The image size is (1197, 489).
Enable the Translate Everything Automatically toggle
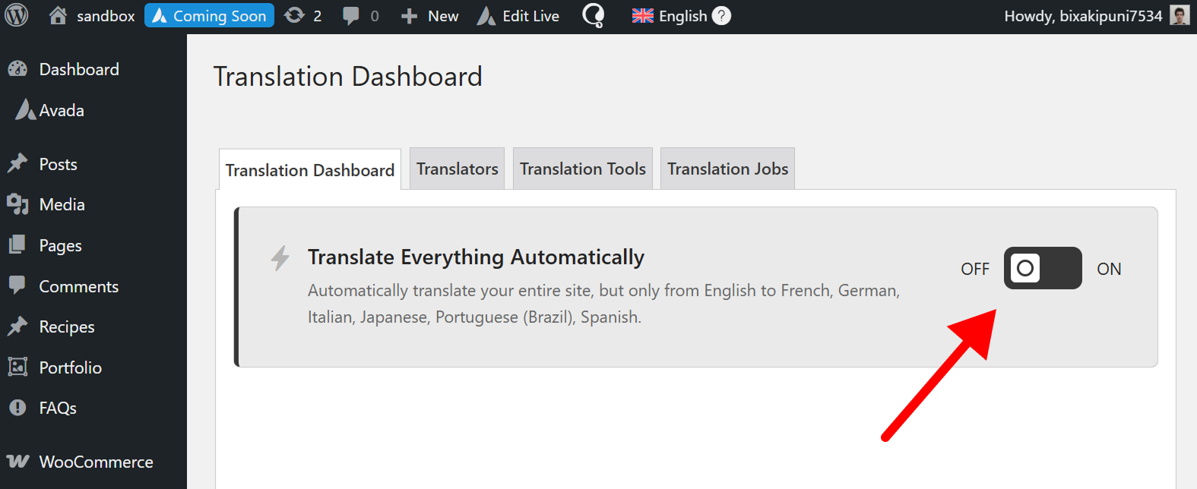[x=1042, y=268]
